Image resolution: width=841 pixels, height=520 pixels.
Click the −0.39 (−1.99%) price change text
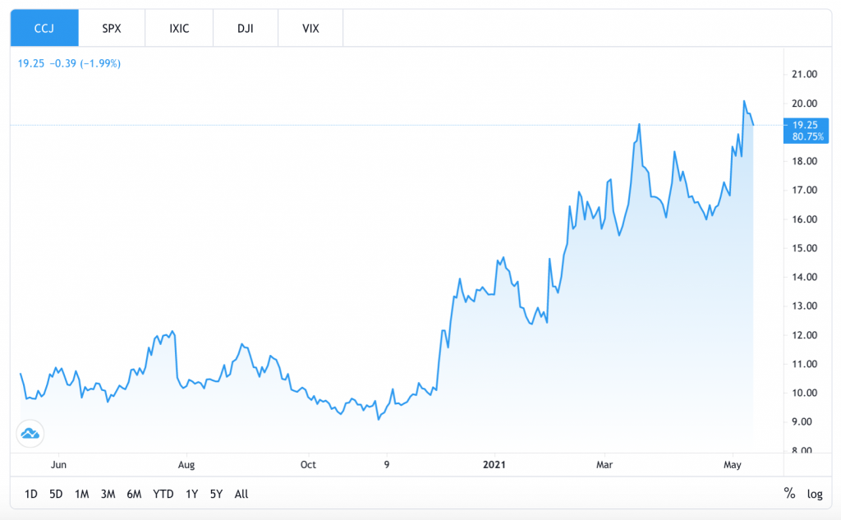85,62
